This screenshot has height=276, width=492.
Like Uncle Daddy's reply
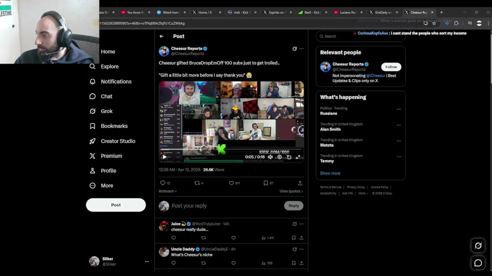[233, 263]
